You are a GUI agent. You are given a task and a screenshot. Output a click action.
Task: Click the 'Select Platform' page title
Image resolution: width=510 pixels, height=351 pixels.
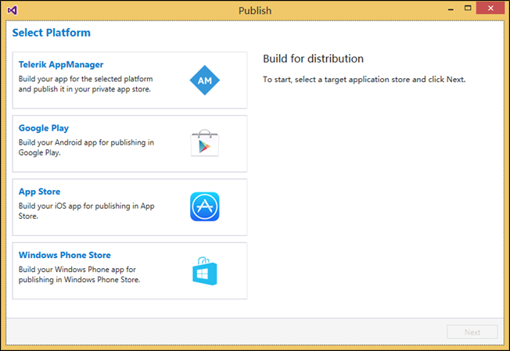point(52,33)
